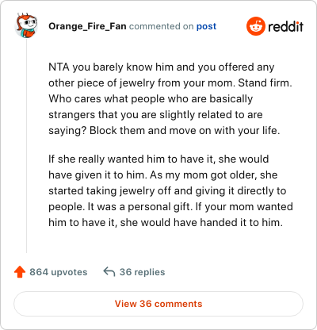Click the line "strangers that you are slightly related"
Viewport: 317px width, 330px height.
coord(155,114)
